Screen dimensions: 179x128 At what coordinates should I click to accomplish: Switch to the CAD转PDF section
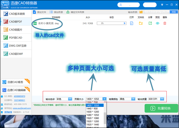[16, 22]
